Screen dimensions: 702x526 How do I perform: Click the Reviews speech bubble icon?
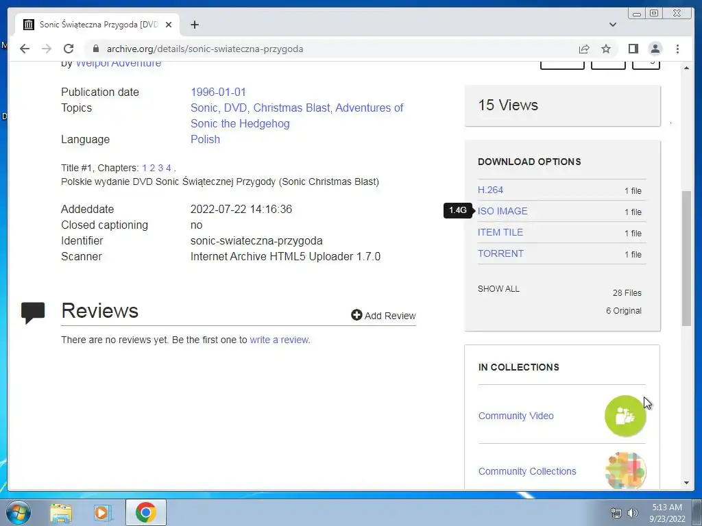(33, 312)
